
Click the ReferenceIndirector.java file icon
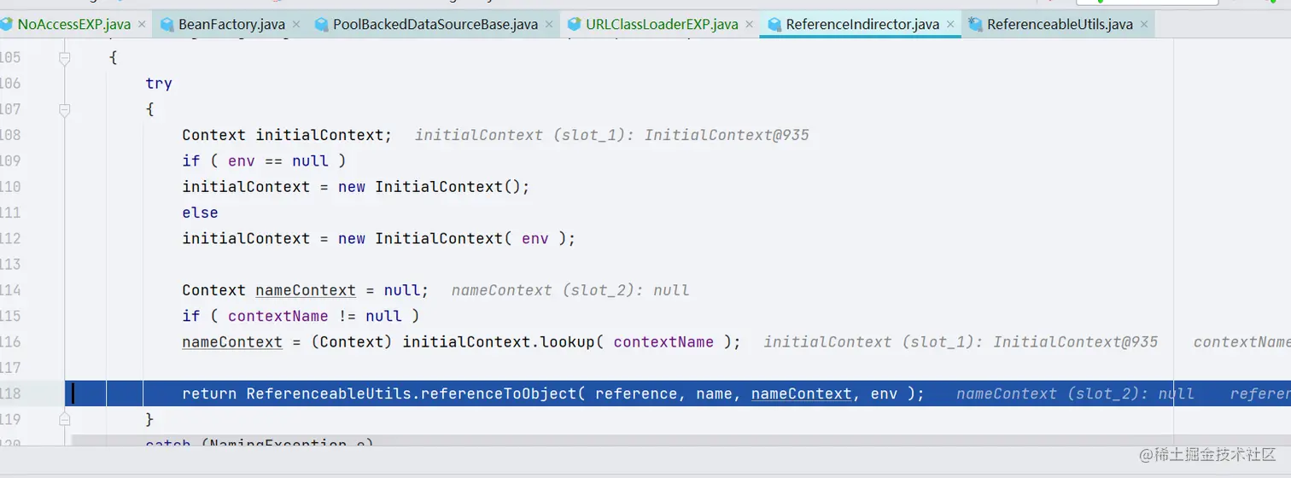click(774, 24)
